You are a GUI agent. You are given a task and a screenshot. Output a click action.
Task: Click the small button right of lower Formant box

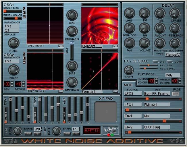click(x=115, y=91)
